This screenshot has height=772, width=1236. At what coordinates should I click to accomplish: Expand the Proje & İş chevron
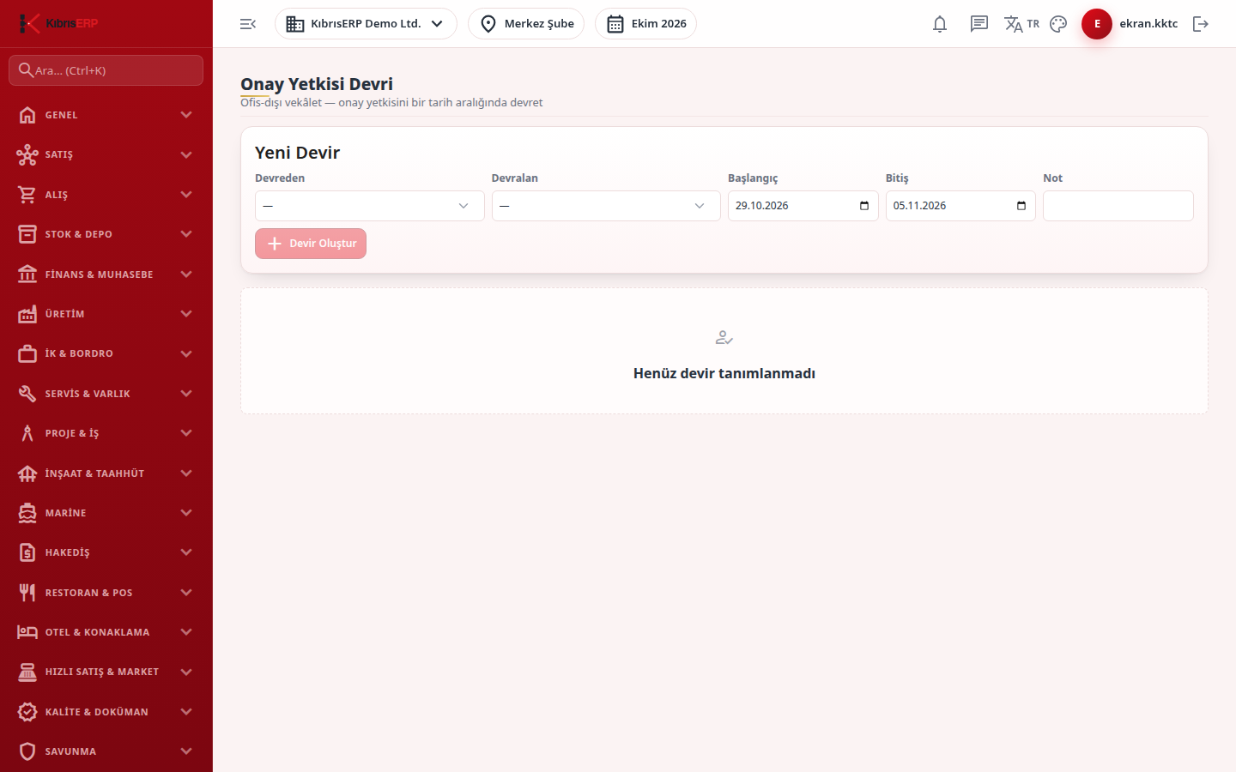[186, 433]
